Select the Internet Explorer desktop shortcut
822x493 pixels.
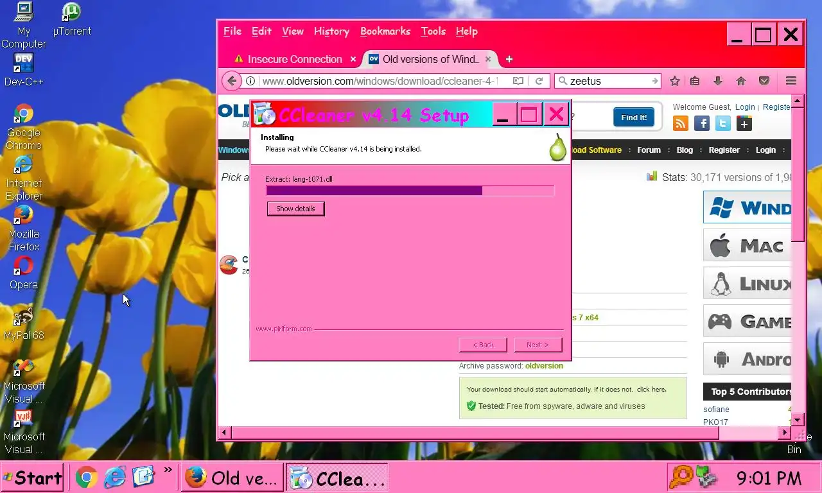coord(24,178)
